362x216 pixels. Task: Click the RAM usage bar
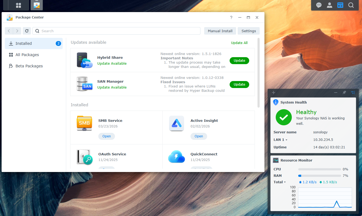point(319,176)
